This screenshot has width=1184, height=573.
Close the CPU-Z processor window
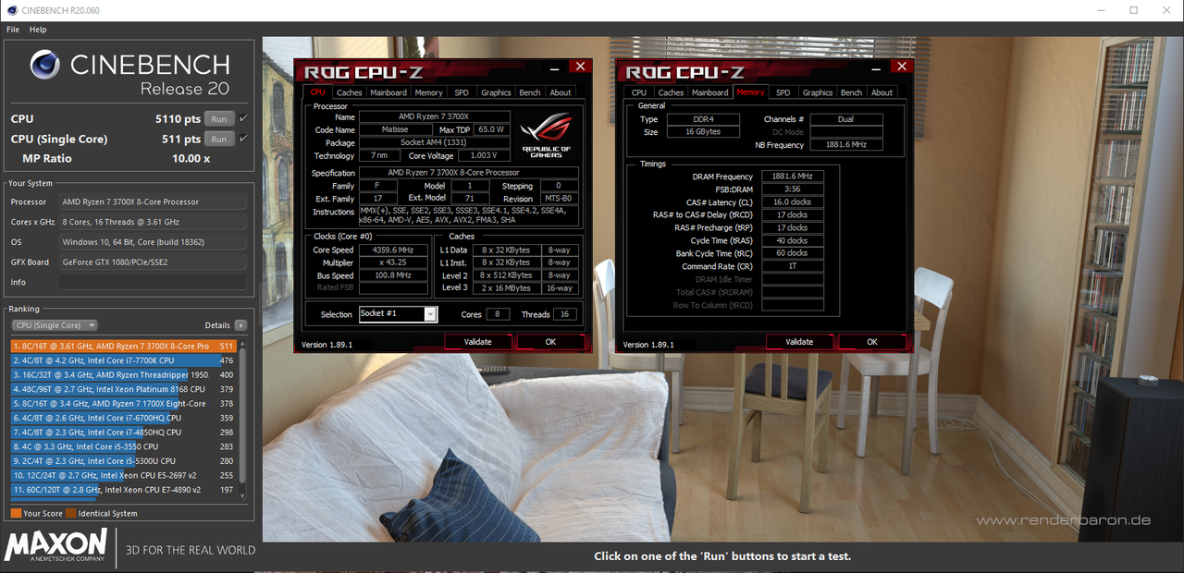[580, 67]
